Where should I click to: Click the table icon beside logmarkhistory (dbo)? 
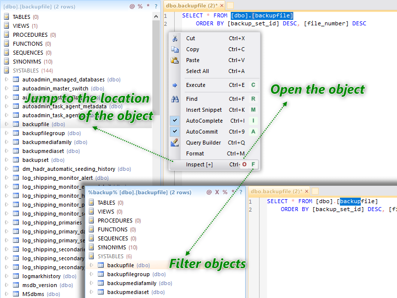click(16, 276)
